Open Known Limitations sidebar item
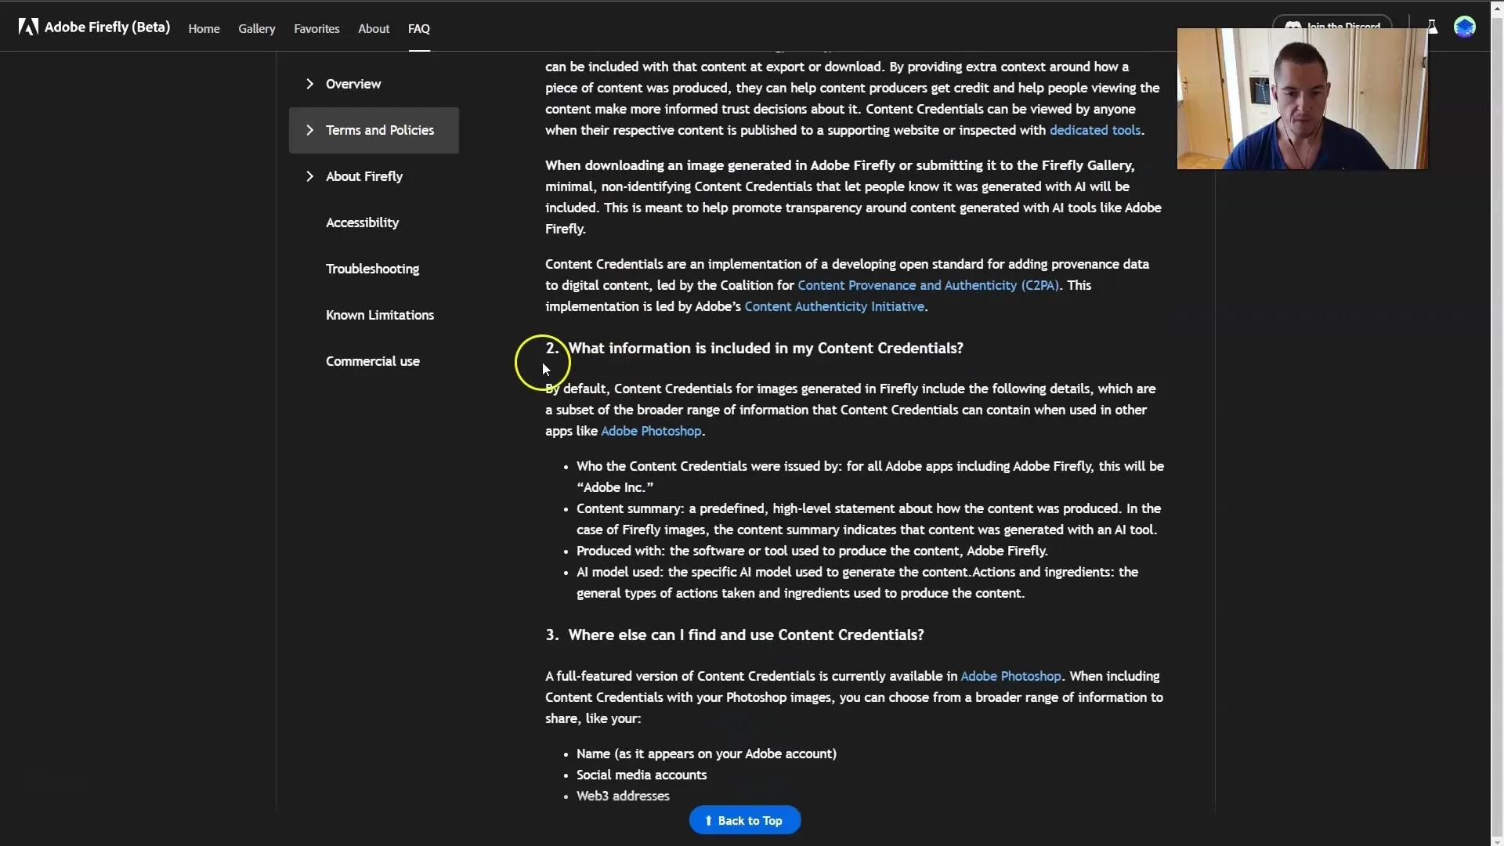The width and height of the screenshot is (1504, 846). tap(380, 315)
